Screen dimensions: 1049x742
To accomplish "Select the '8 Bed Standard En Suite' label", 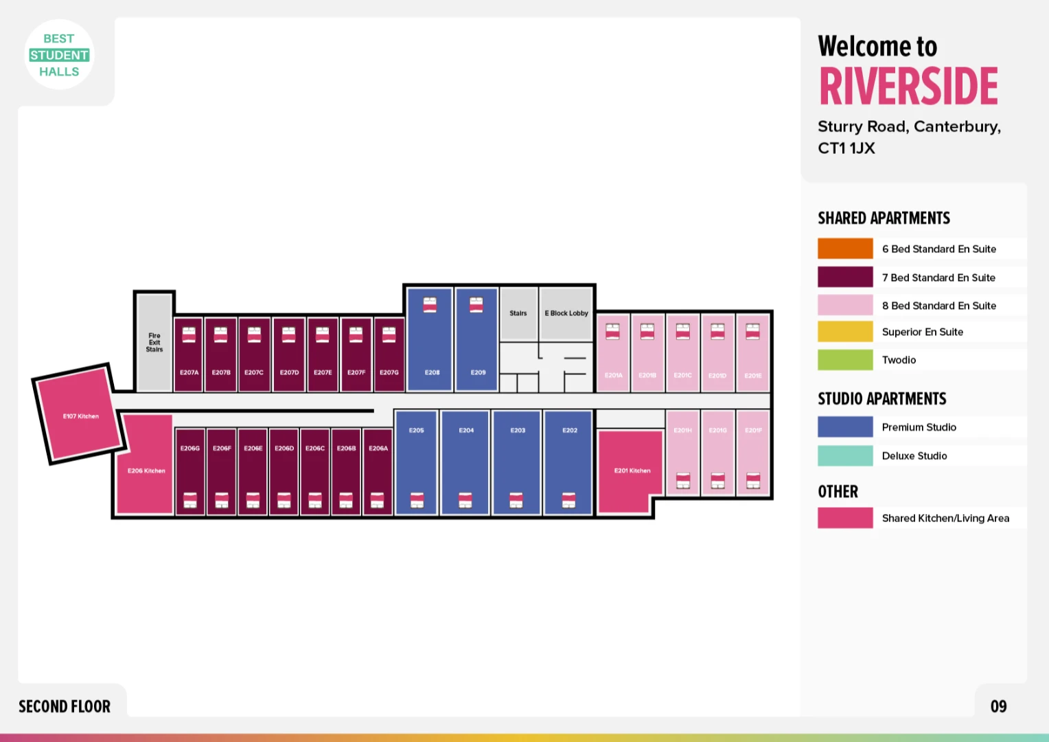I will pos(939,306).
